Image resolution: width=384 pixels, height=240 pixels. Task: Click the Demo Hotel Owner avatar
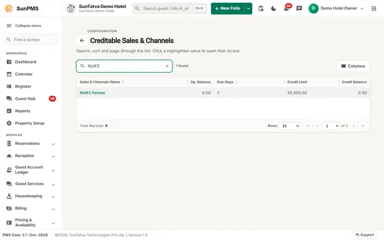314,9
